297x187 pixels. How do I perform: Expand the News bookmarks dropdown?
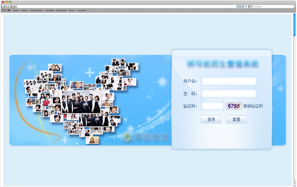coord(72,10)
